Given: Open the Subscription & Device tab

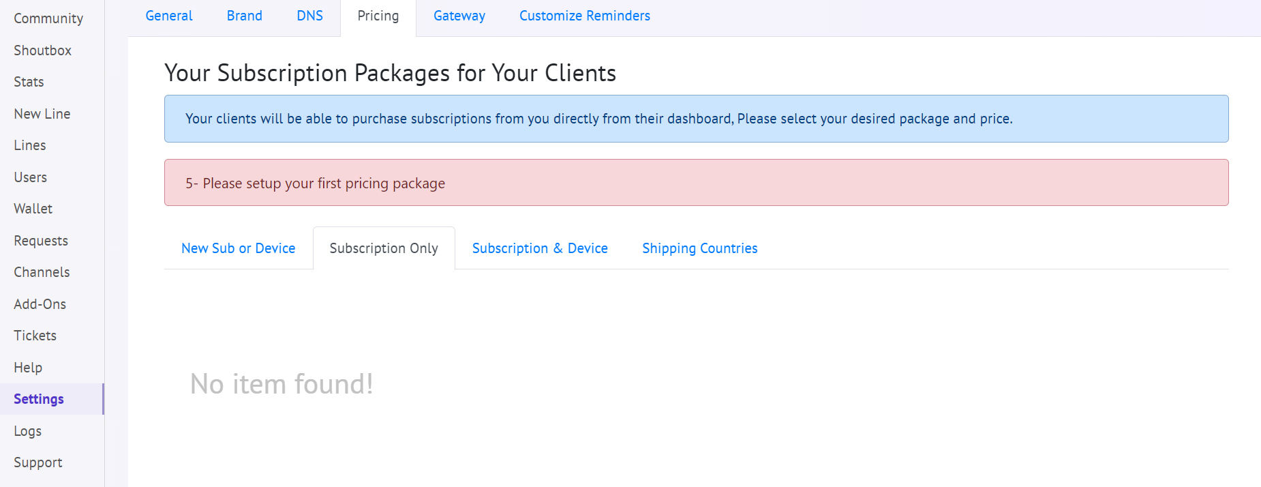Looking at the screenshot, I should coord(540,248).
